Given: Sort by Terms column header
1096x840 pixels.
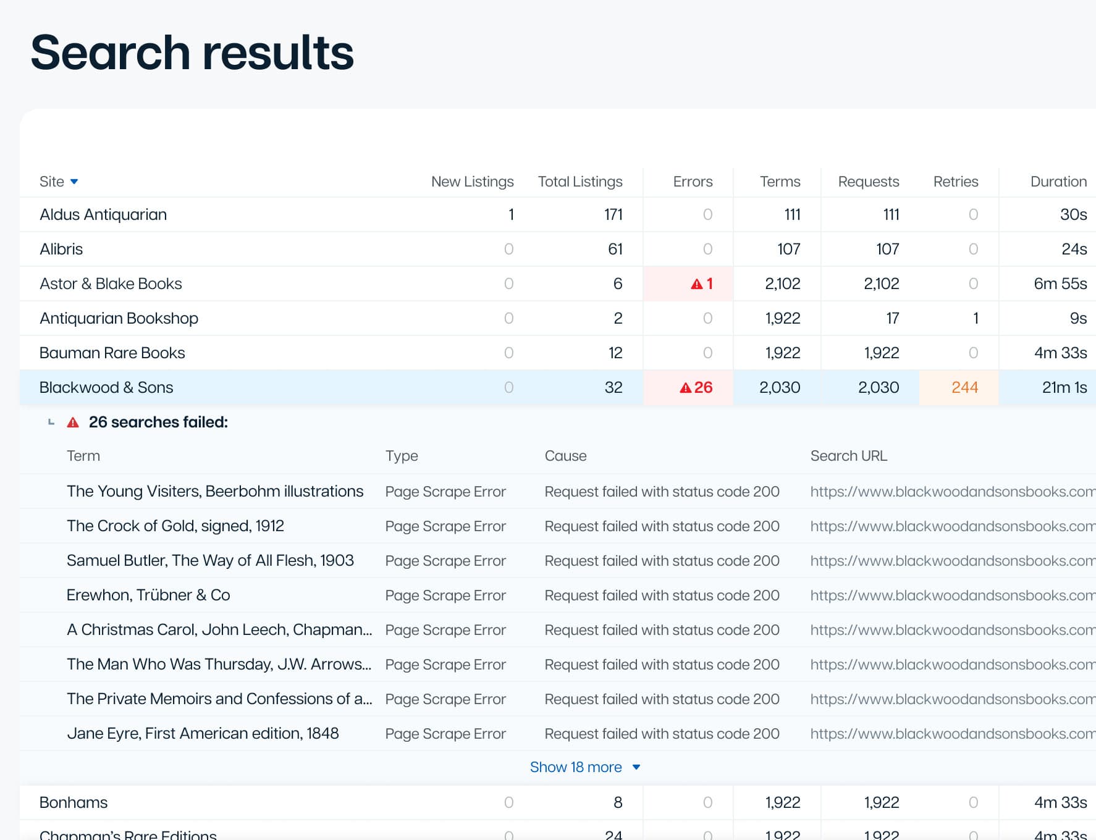Looking at the screenshot, I should point(780,182).
